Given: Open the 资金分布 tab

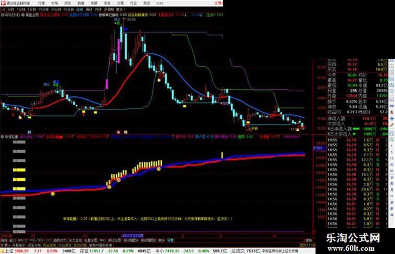Looking at the screenshot, I should [x=34, y=245].
